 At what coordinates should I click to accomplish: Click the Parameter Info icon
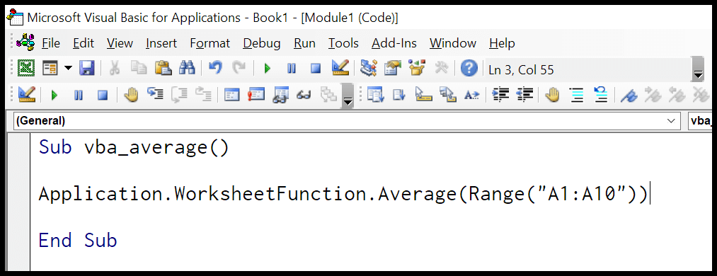[447, 95]
